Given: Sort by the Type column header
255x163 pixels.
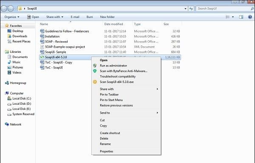Looking at the screenshot, I should click(137, 24).
